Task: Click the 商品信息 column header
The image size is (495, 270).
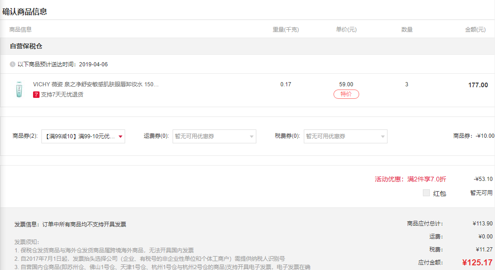Action: coord(20,30)
